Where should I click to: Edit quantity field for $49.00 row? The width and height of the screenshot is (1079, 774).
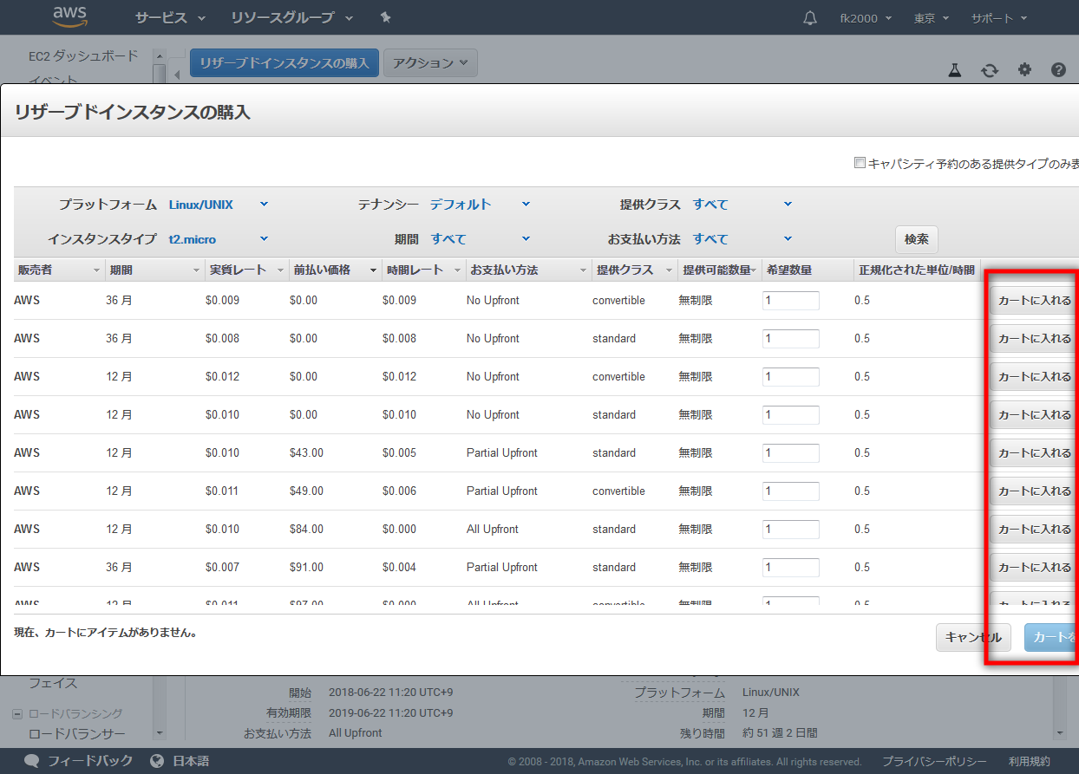click(791, 491)
